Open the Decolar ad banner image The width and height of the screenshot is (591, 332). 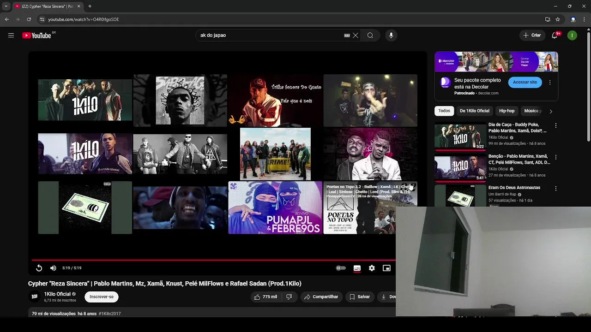coord(496,62)
